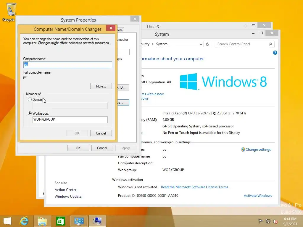
Task: Click the shield icon beside Change settings
Action: click(x=243, y=150)
